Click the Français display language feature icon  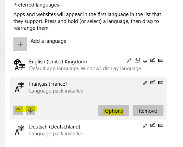(145, 83)
